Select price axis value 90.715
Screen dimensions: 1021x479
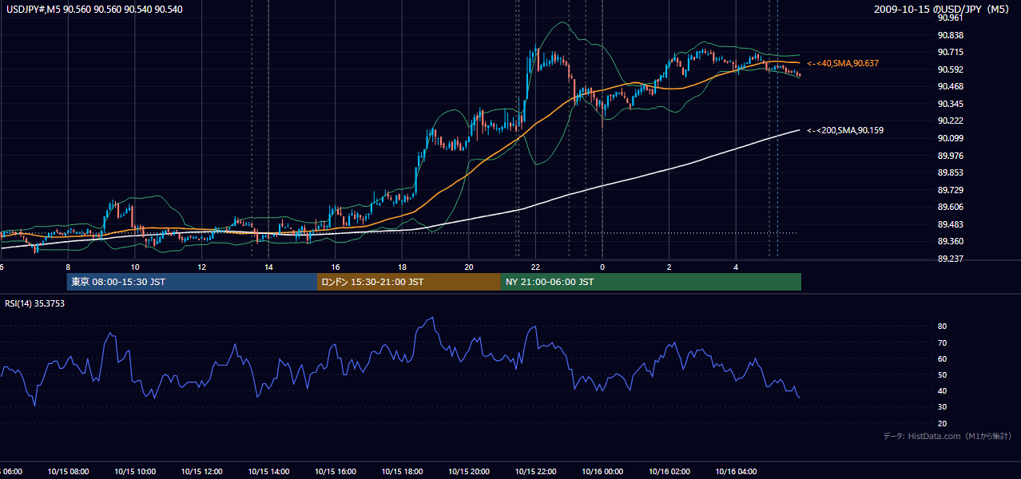952,52
